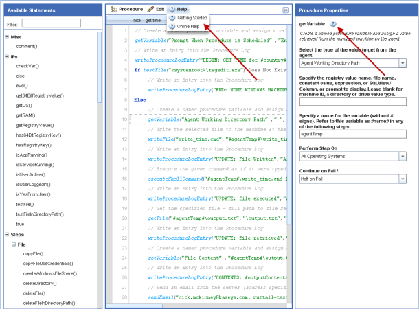
Task: Open the Perform Step On dropdown
Action: (403, 157)
